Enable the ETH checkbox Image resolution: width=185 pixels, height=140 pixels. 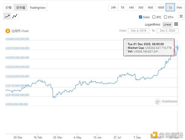(166, 17)
